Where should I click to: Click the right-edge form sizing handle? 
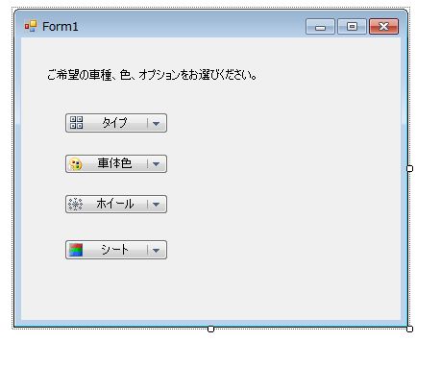point(409,168)
